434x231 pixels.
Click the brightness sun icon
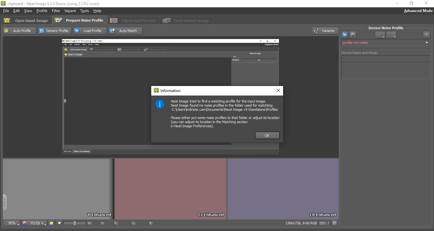point(59,223)
